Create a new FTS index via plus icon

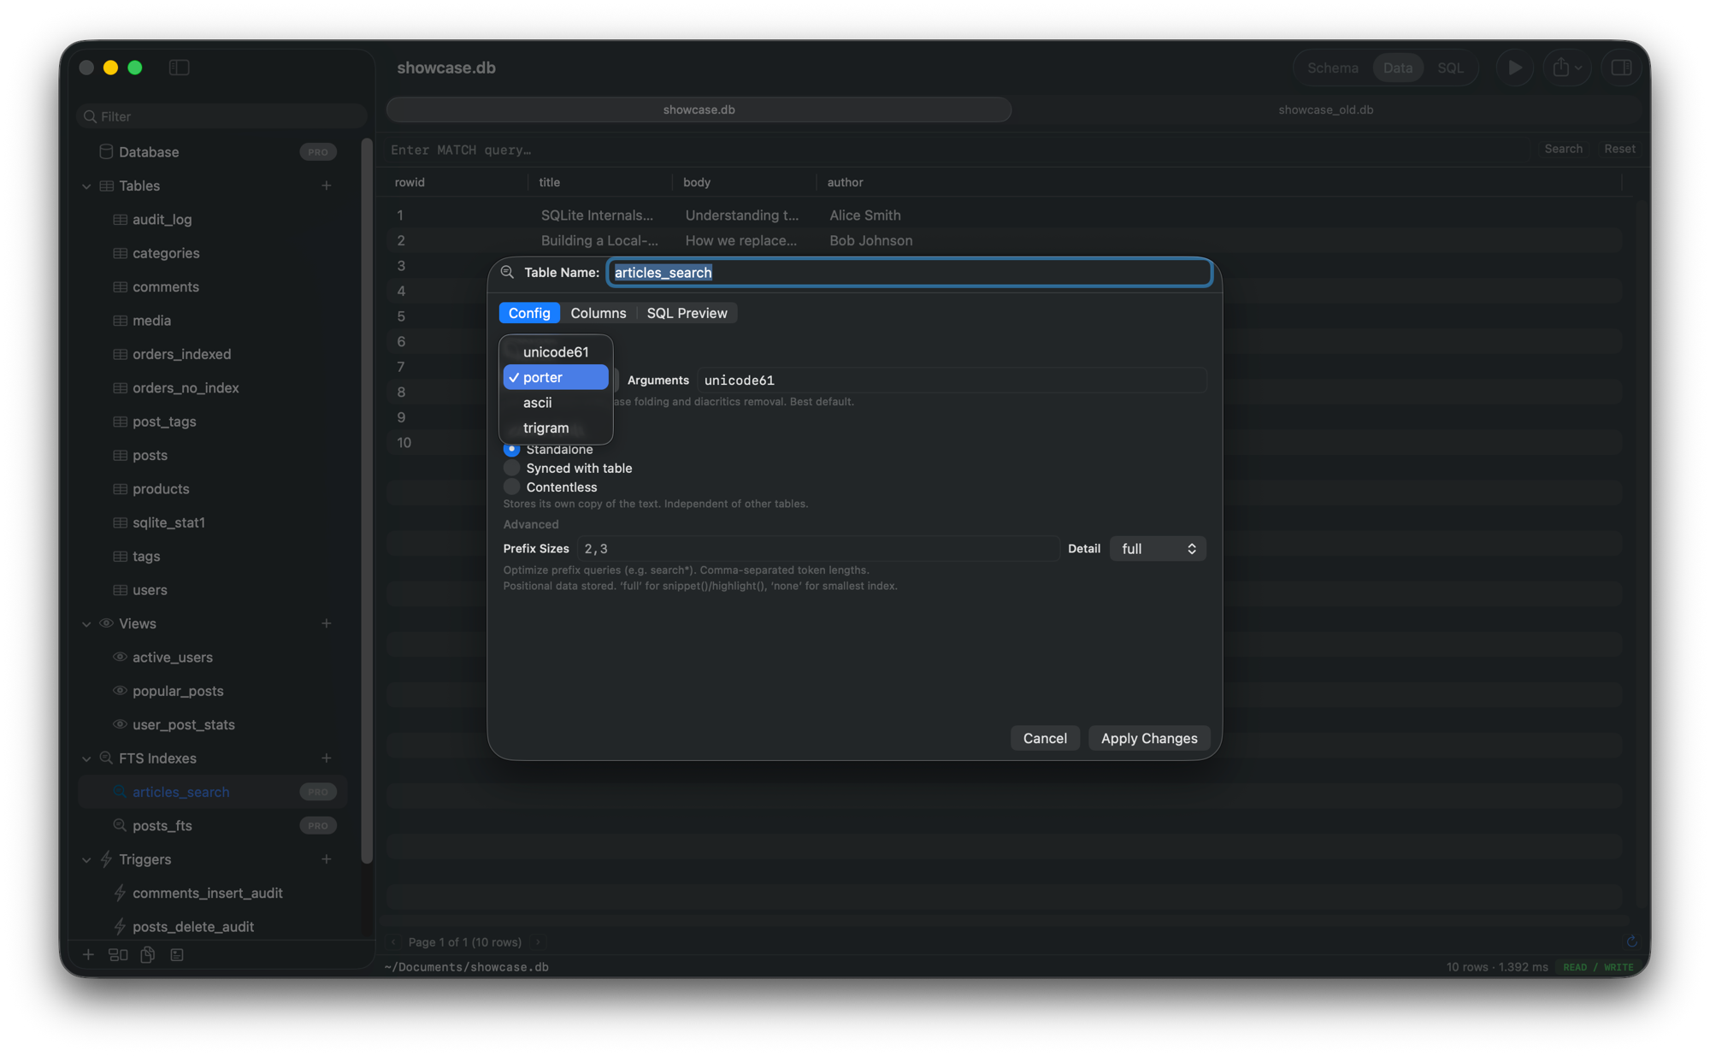coord(327,758)
